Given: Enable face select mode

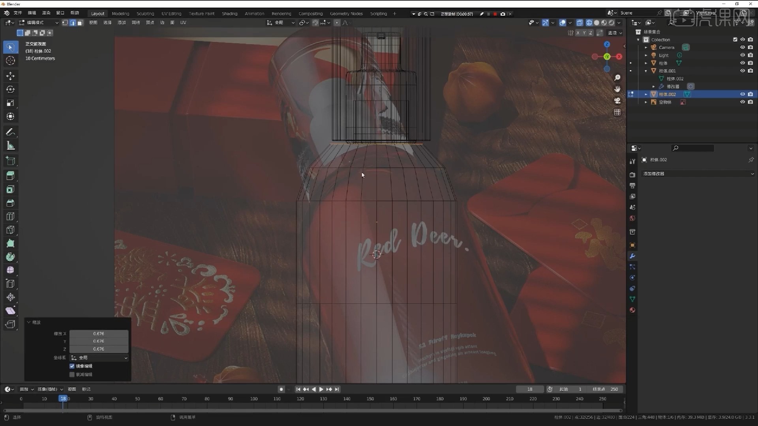Looking at the screenshot, I should [x=80, y=23].
